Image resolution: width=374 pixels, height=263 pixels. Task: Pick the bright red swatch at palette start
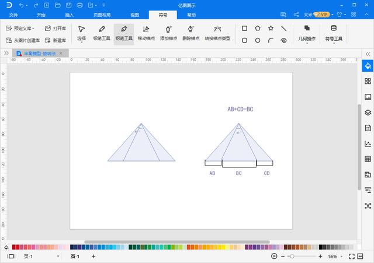click(18, 247)
